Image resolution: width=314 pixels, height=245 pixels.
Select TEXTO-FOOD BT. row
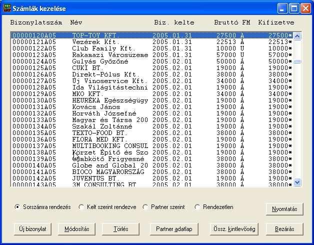pos(152,133)
